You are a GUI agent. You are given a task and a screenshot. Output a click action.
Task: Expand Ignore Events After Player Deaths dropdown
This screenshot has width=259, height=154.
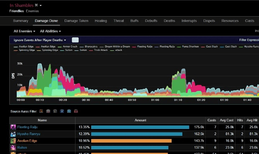pos(40,40)
